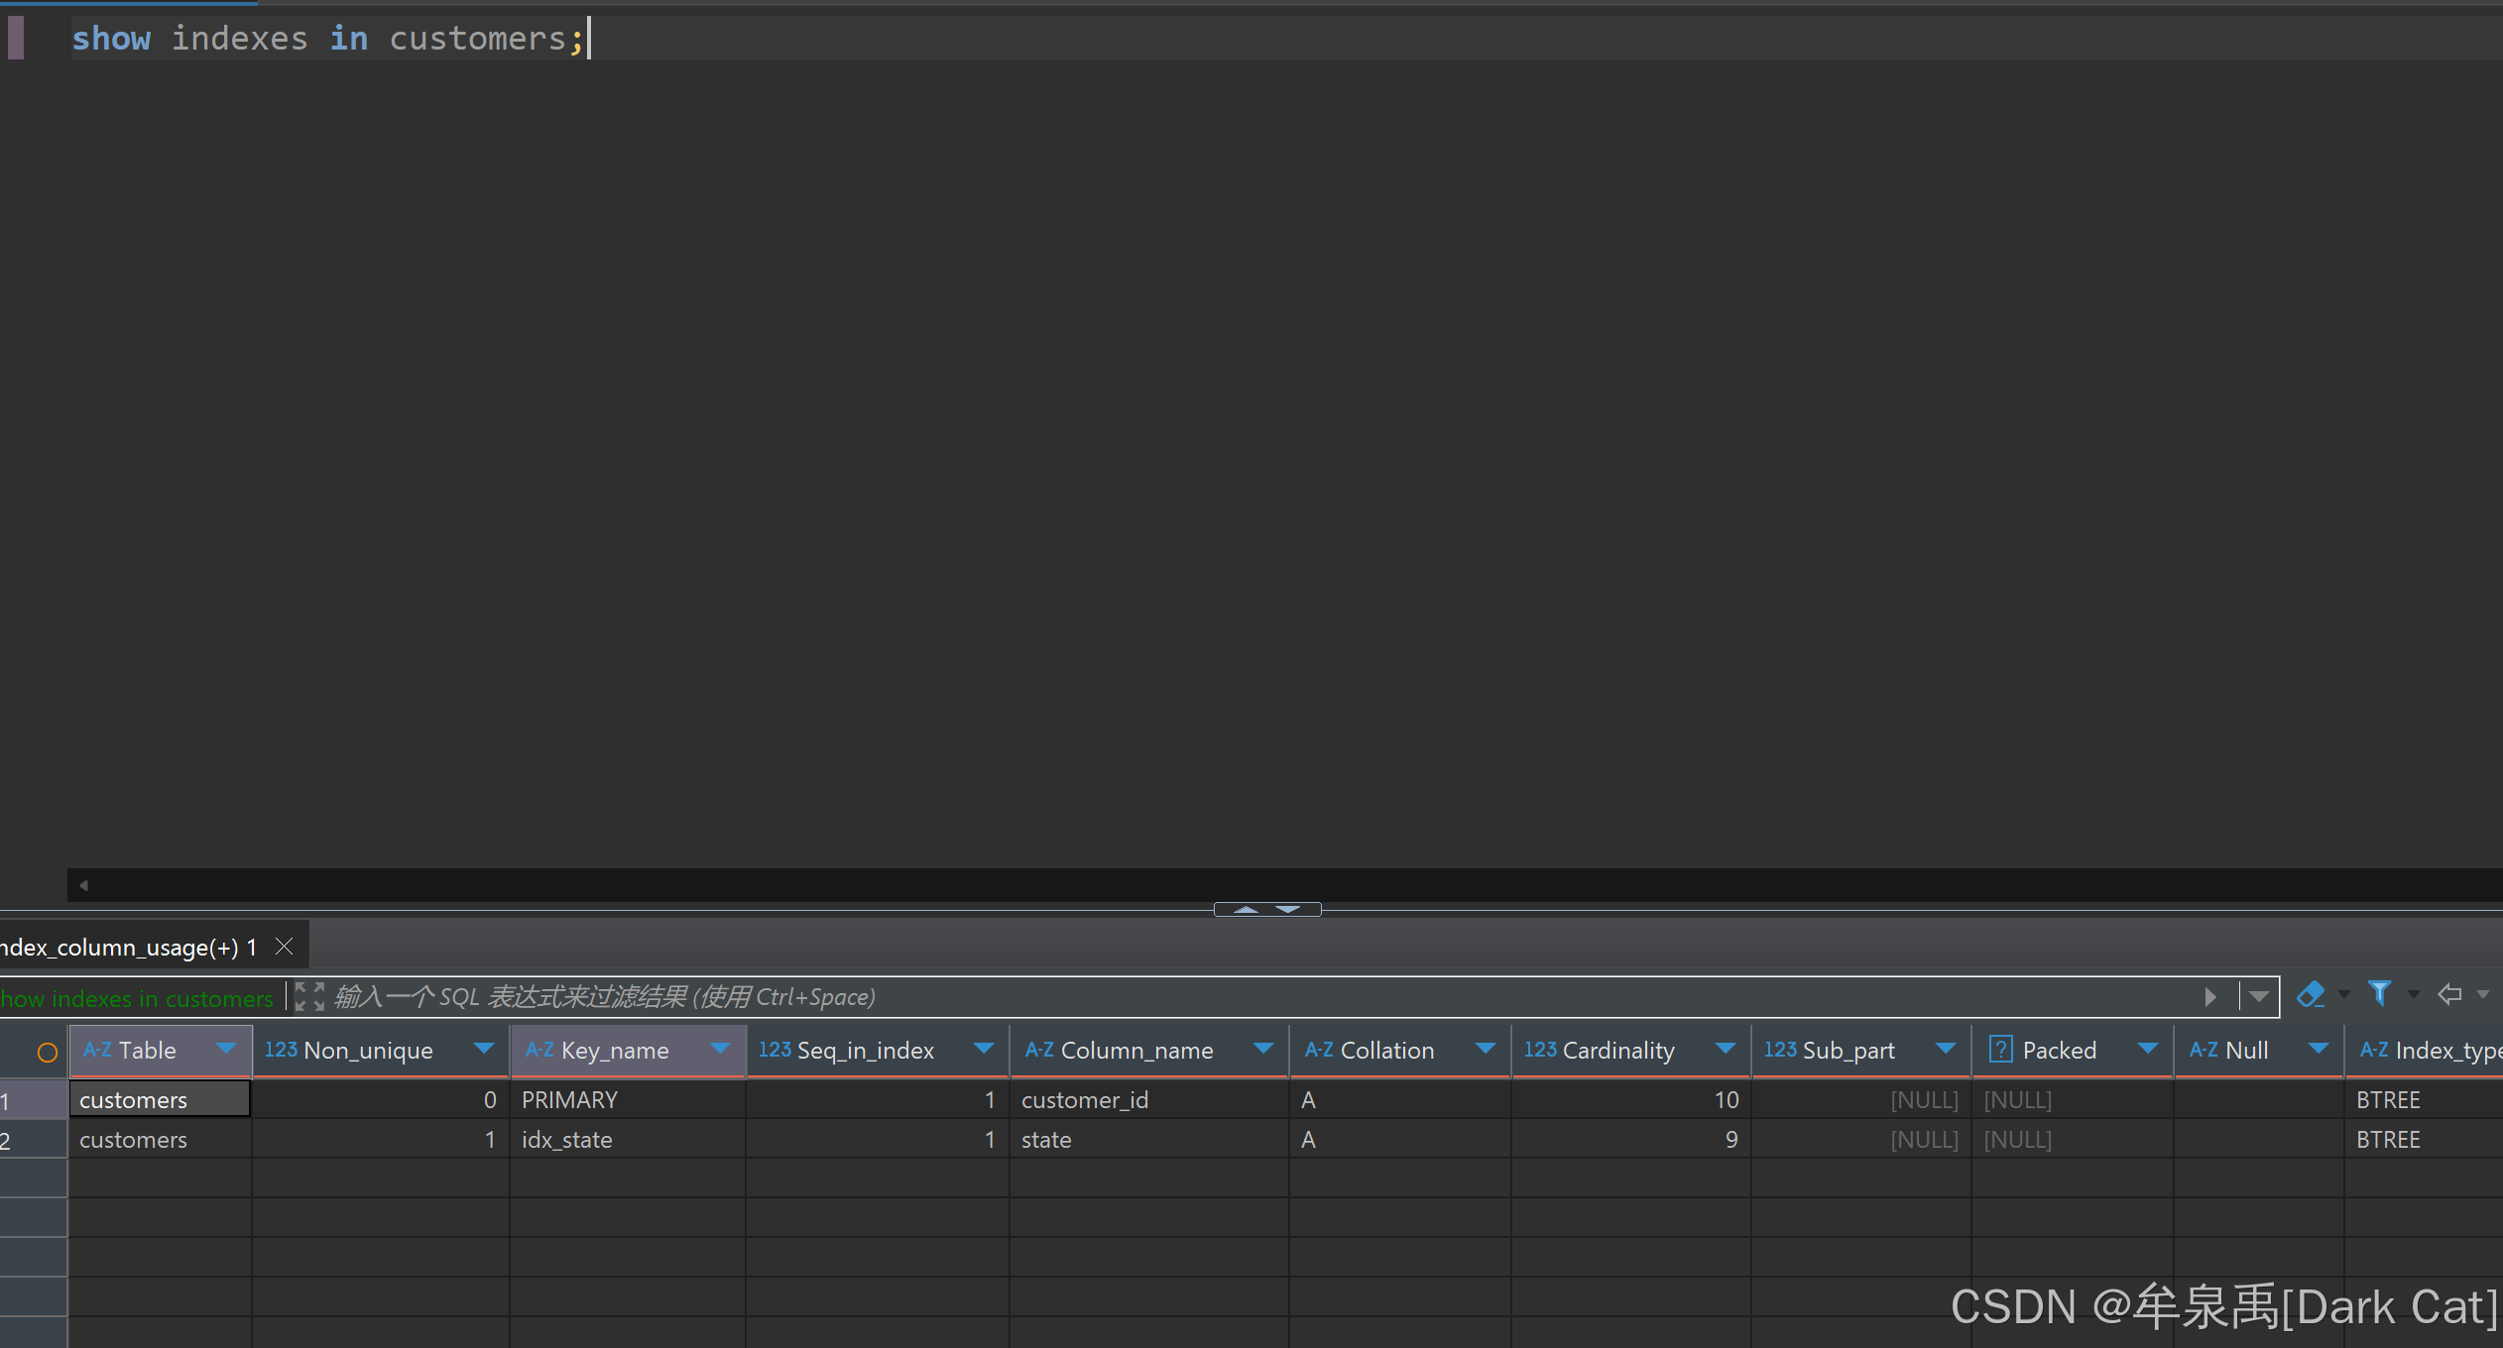This screenshot has width=2503, height=1348.
Task: Select the index_column_usage result tab
Action: tap(129, 948)
